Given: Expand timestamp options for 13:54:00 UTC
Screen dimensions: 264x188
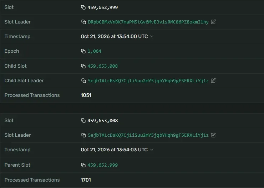Looking at the screenshot, I should [152, 36].
